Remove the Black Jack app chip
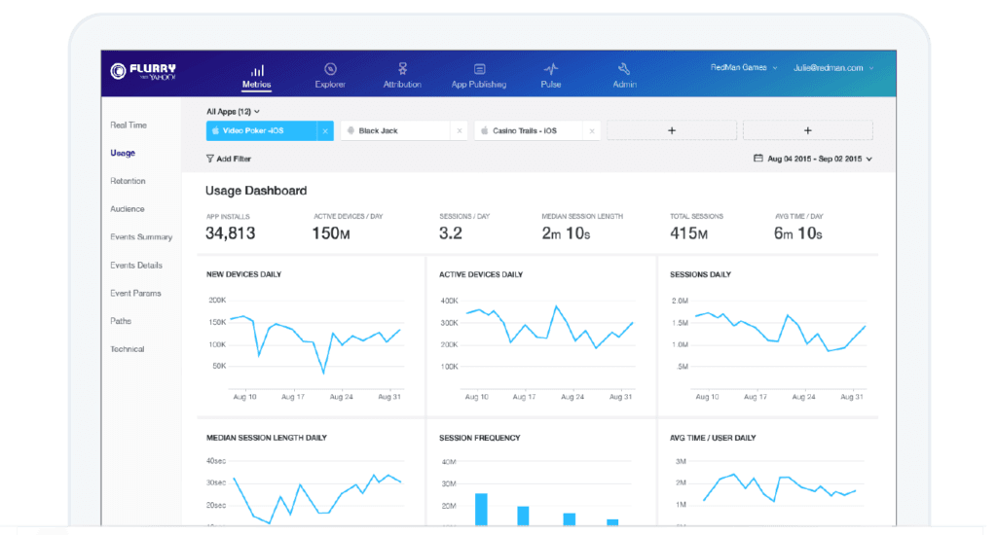This screenshot has width=997, height=535. click(x=460, y=131)
